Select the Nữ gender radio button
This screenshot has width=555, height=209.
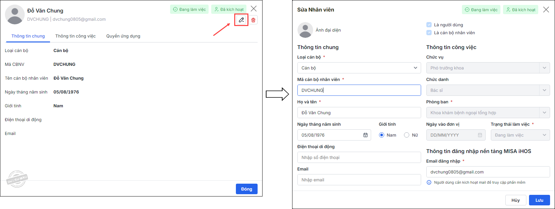pyautogui.click(x=407, y=135)
